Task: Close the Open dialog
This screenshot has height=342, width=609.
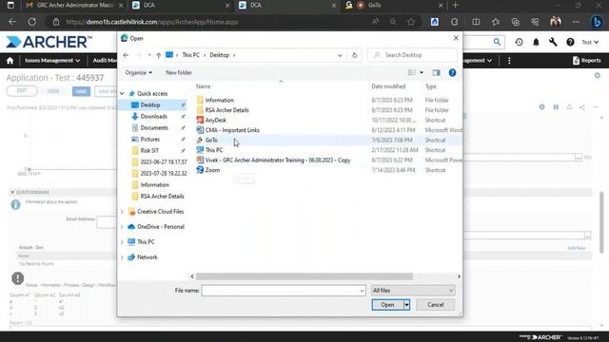Action: coord(456,38)
